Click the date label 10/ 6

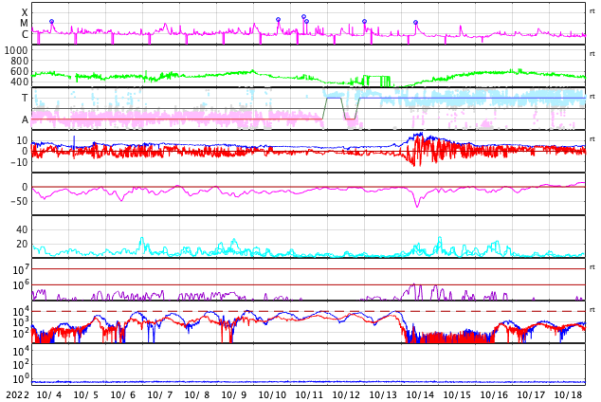click(123, 395)
